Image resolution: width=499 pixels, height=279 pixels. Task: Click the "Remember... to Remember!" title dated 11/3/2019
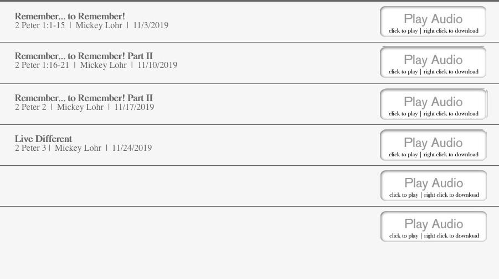70,16
